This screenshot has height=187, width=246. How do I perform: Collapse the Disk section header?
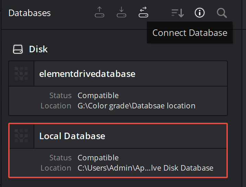38,49
